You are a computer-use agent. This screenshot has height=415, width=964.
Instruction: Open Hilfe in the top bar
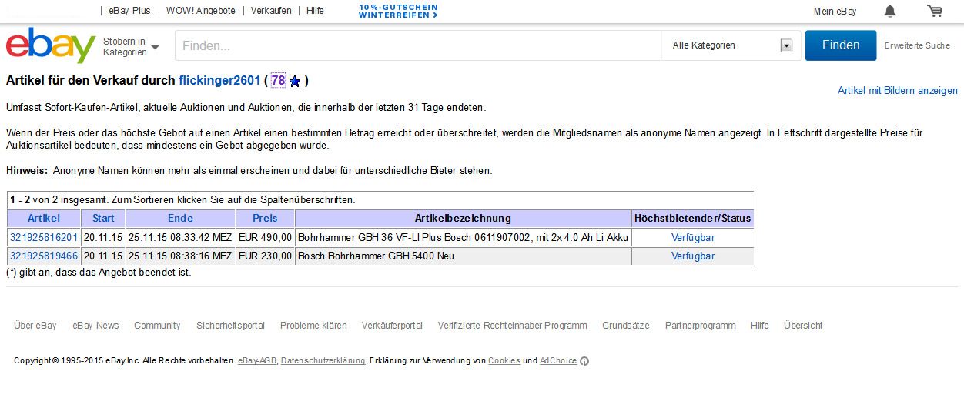(315, 11)
